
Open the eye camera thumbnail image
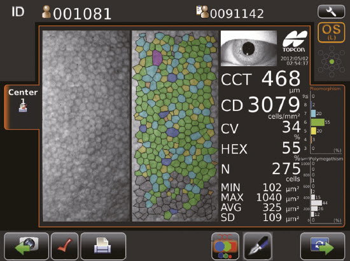[249, 48]
